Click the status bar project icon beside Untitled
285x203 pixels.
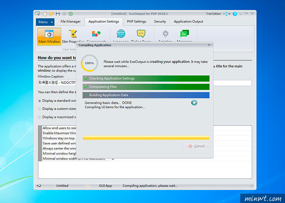39,186
